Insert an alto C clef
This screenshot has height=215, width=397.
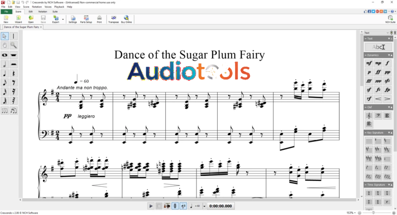(387, 115)
